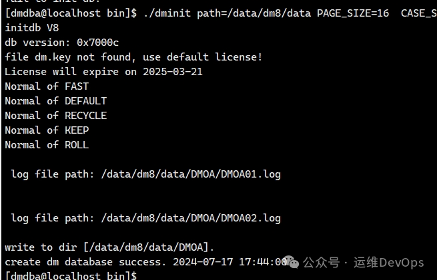Click the 'write to dir' output line

109,247
